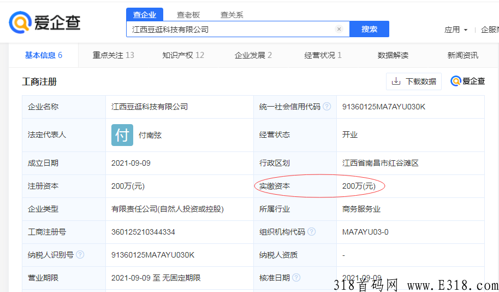This screenshot has width=499, height=292.
Task: Click the 企业类型 value 有限责任公司(自然人投资或控股)
Action: (168, 209)
